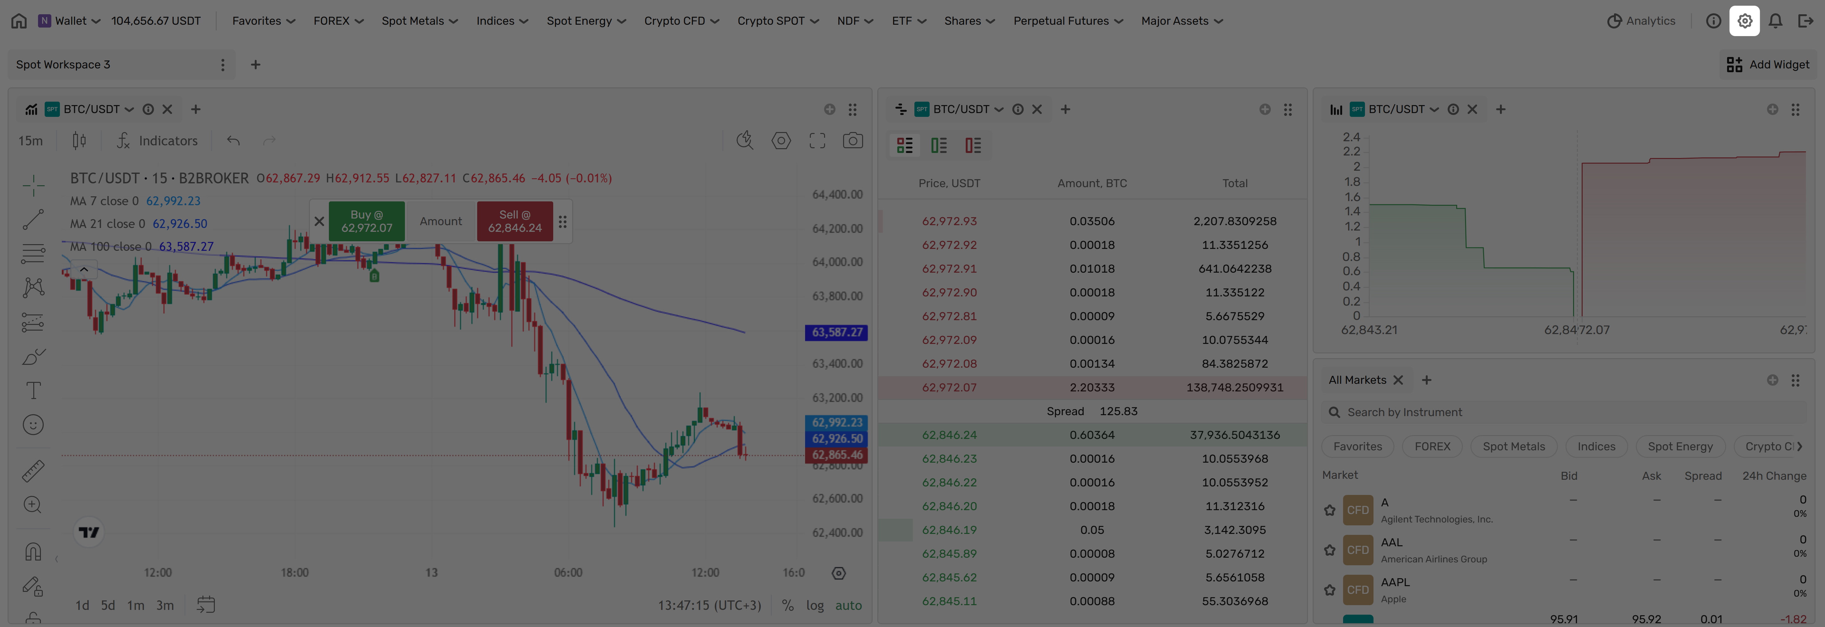Open the settings gear in top bar

tap(1744, 21)
